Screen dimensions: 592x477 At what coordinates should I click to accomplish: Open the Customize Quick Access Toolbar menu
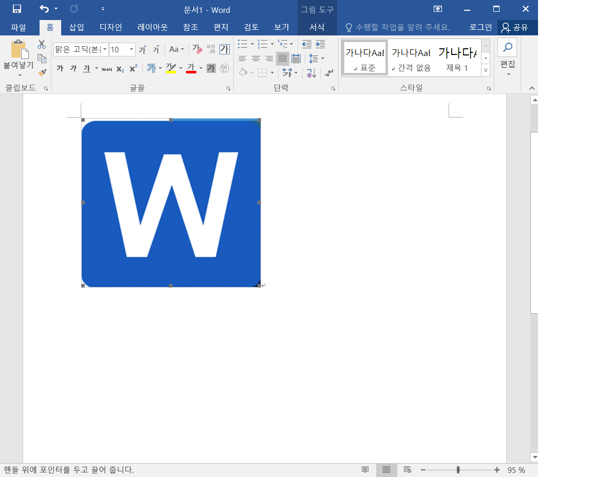pos(103,9)
